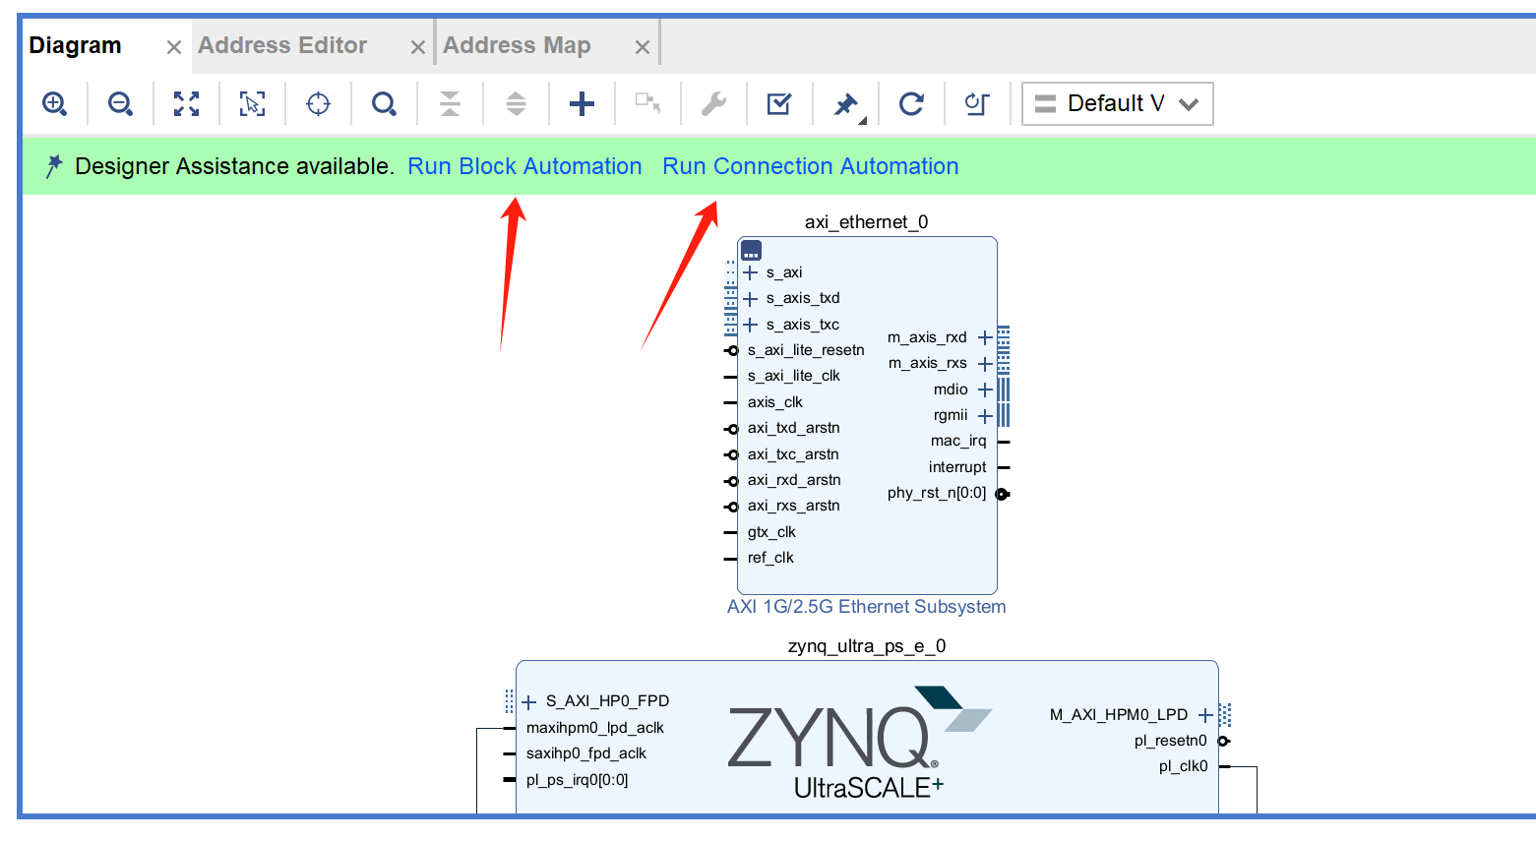This screenshot has height=841, width=1536.
Task: Select the gtx_clk pin
Action: pos(771,532)
